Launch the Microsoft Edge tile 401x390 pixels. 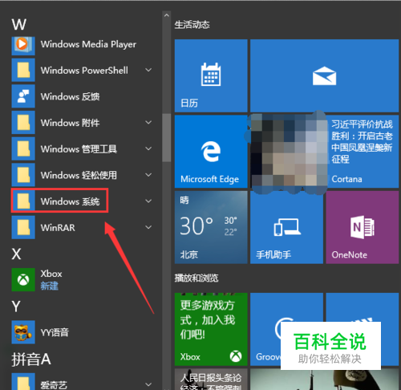pyautogui.click(x=211, y=152)
